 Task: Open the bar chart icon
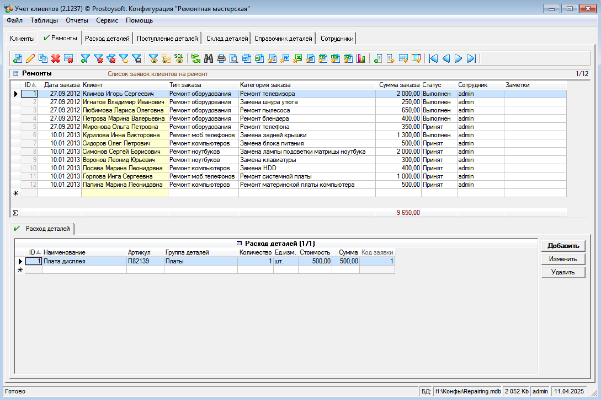click(361, 58)
